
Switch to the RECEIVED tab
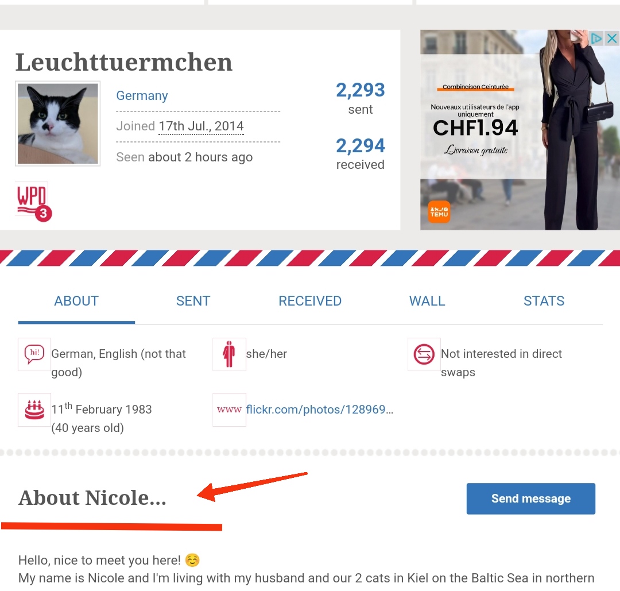(x=310, y=301)
